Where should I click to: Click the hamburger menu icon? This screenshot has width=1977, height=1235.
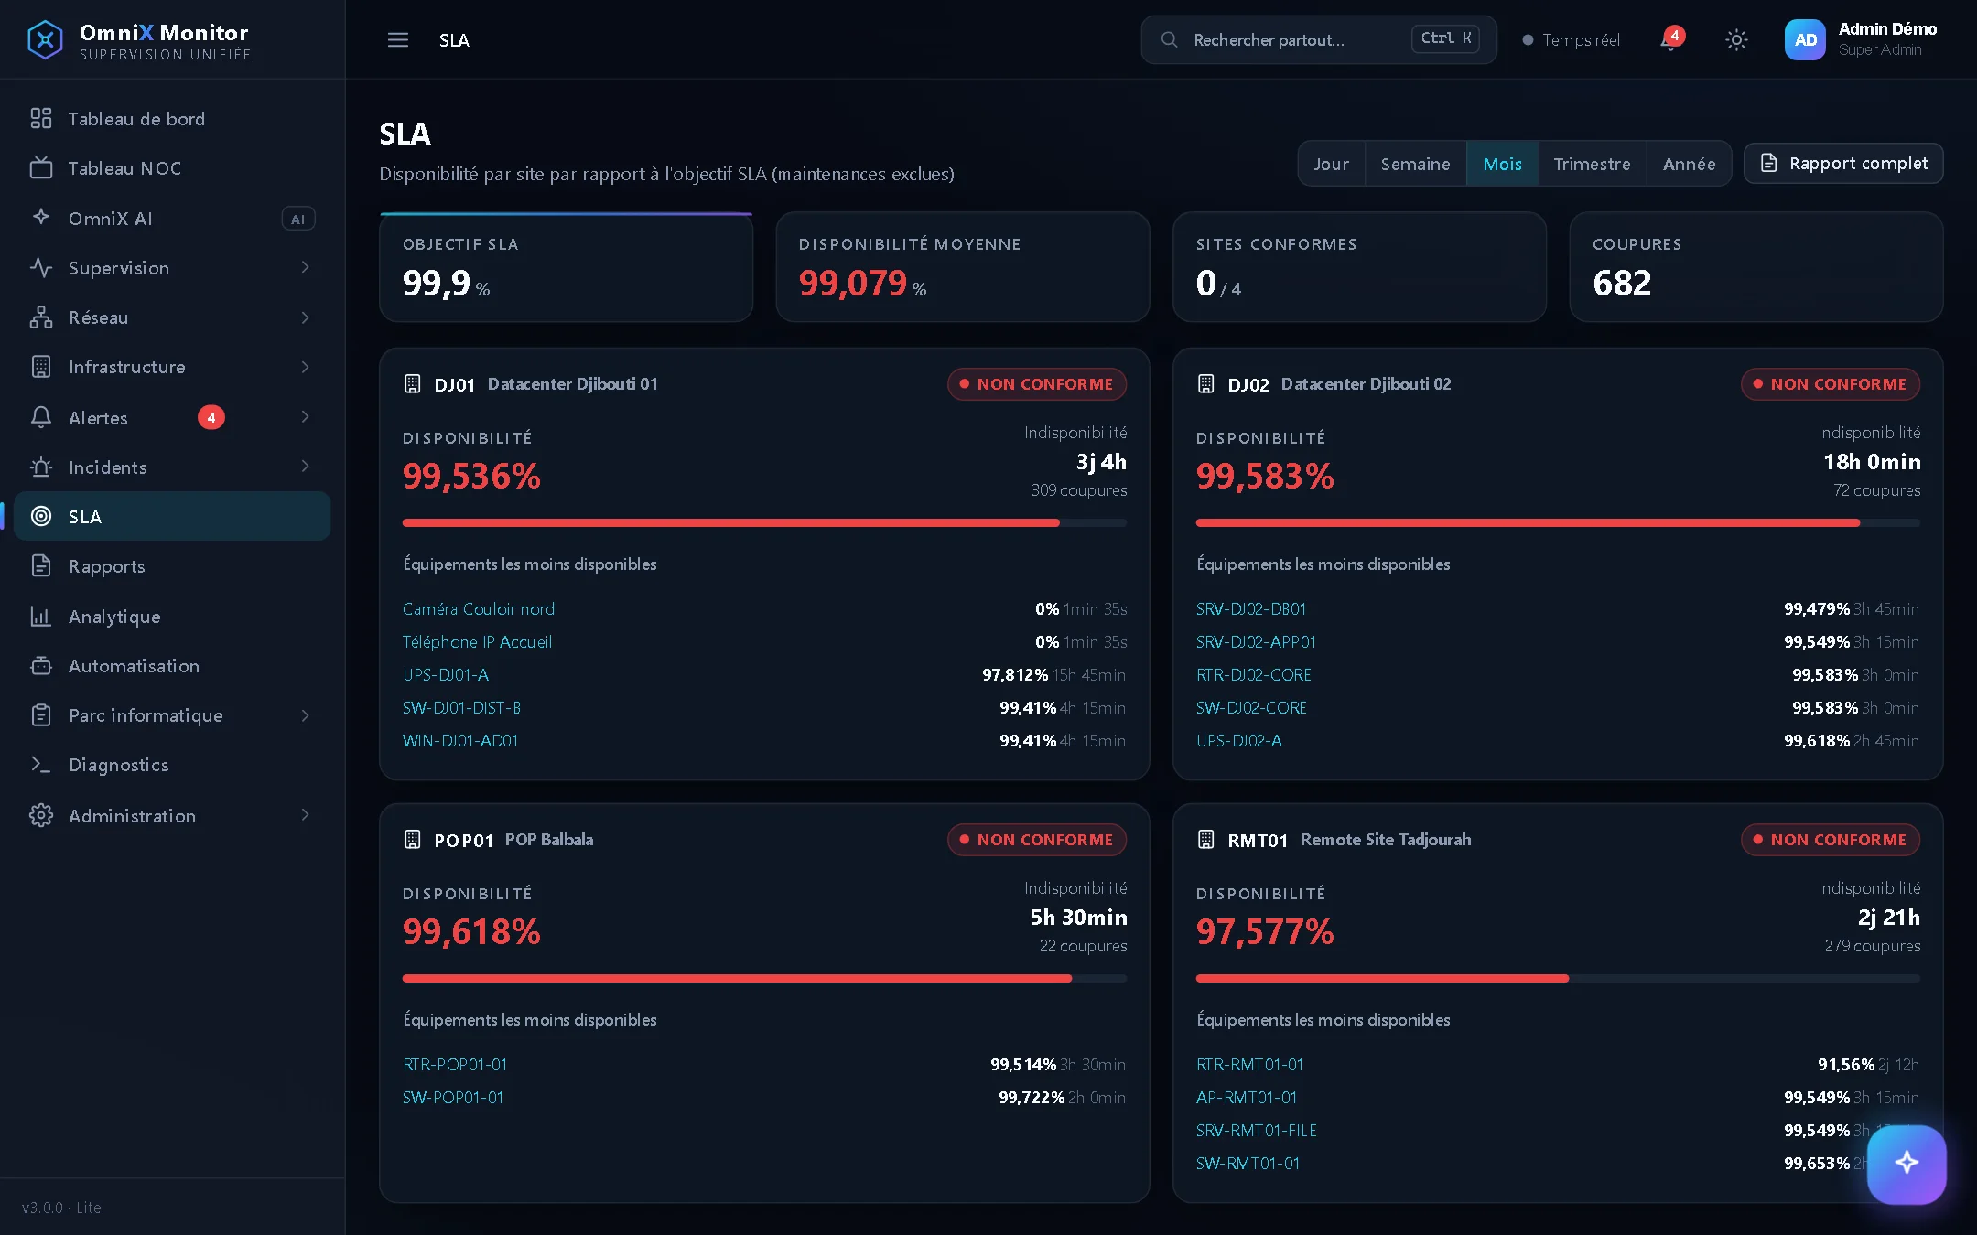click(398, 40)
